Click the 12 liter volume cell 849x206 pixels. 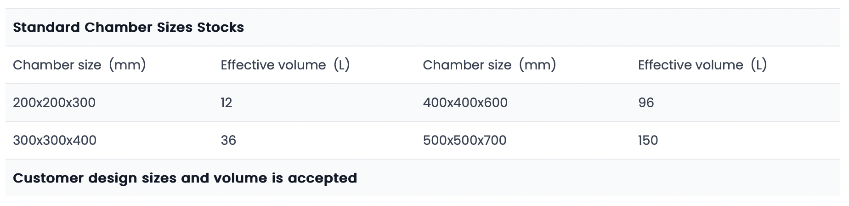[x=226, y=103]
